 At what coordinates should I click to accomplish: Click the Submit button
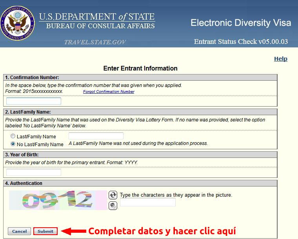[45, 231]
